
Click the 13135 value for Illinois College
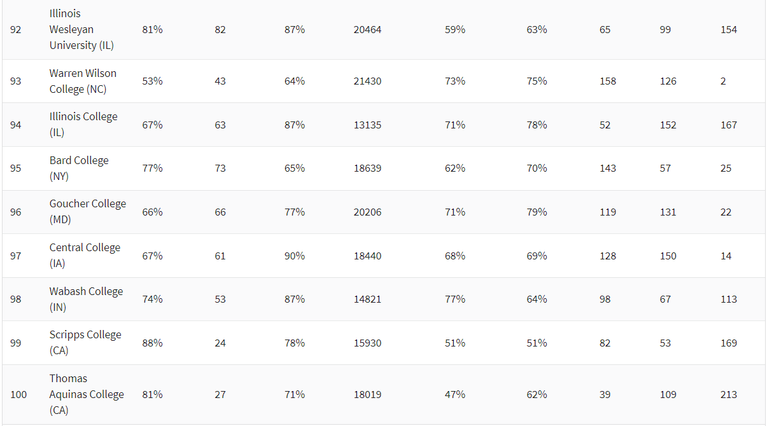tap(367, 125)
